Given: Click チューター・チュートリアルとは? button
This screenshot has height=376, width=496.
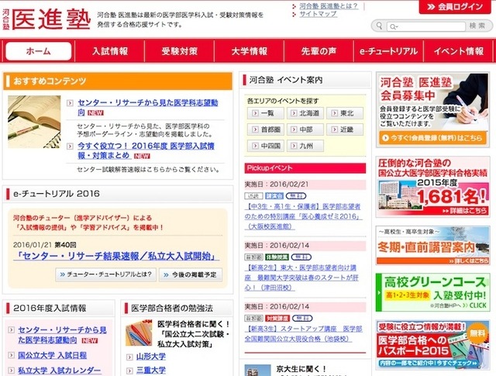Looking at the screenshot, I should pyautogui.click(x=106, y=274).
